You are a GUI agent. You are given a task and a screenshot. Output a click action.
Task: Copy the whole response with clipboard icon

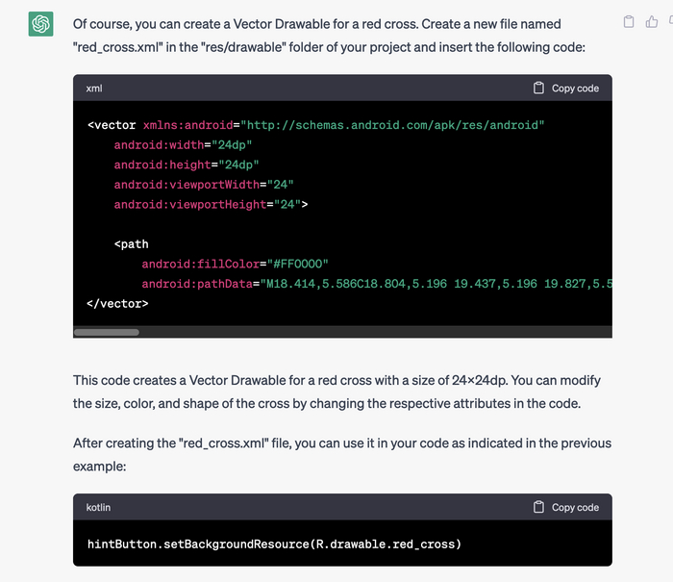tap(629, 22)
